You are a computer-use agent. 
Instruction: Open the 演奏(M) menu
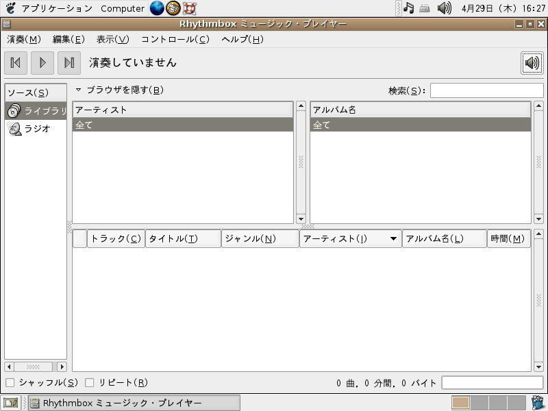pyautogui.click(x=24, y=40)
